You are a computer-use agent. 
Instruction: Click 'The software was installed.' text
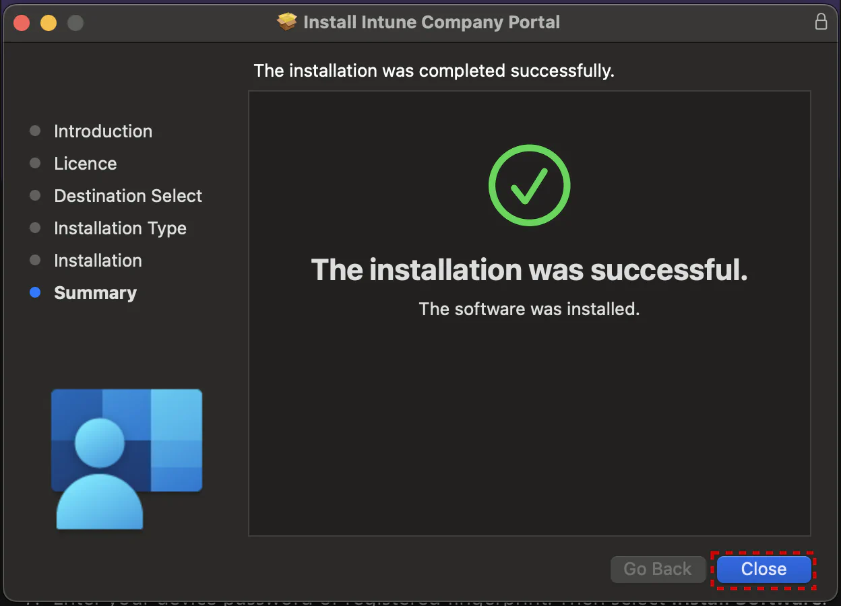coord(529,309)
